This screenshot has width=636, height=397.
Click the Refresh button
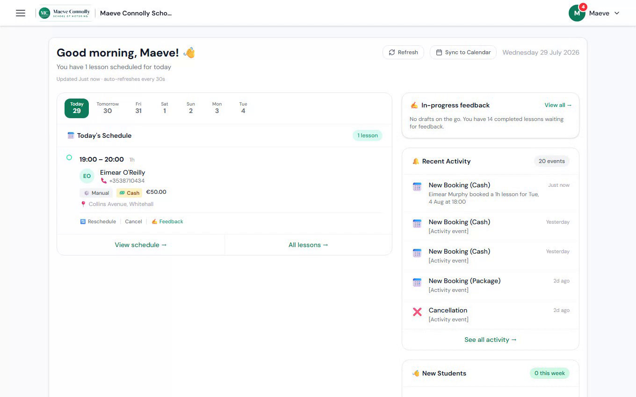[403, 52]
